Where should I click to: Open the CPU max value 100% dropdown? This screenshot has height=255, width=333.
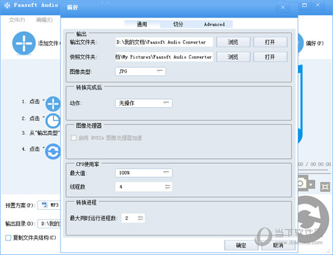coord(143,173)
